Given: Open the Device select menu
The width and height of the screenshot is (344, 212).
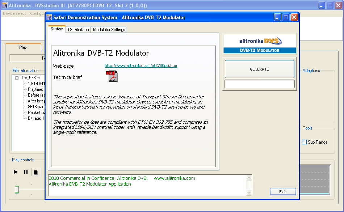Looking at the screenshot, I should (14, 13).
